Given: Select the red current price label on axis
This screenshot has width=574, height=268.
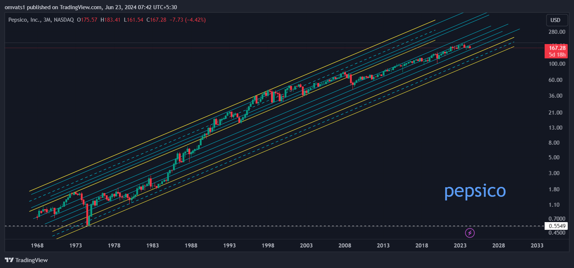Looking at the screenshot, I should 556,51.
